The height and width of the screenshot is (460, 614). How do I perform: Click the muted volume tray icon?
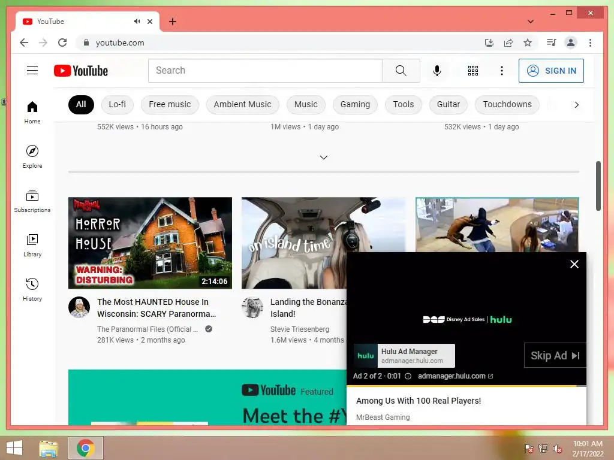click(x=557, y=448)
